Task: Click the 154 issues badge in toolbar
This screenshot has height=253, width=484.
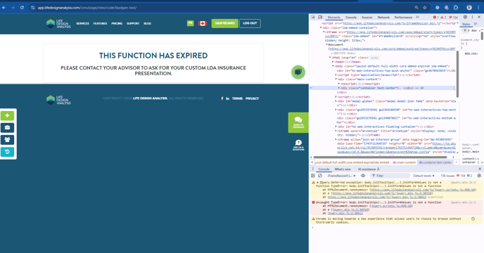Action: pos(454,18)
